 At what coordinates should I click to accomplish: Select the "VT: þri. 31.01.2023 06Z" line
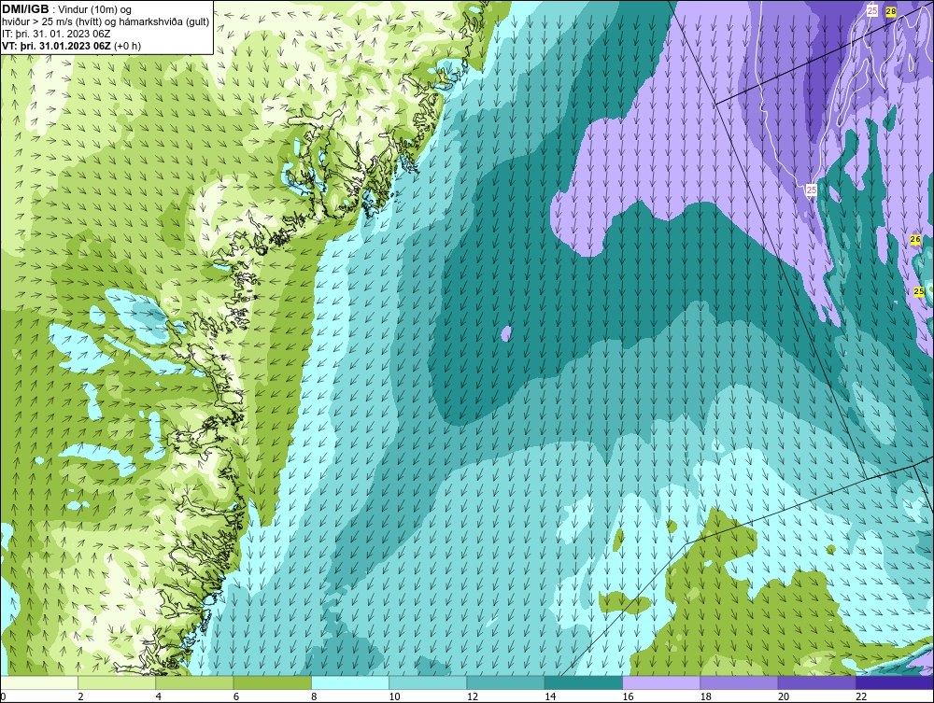click(56, 45)
